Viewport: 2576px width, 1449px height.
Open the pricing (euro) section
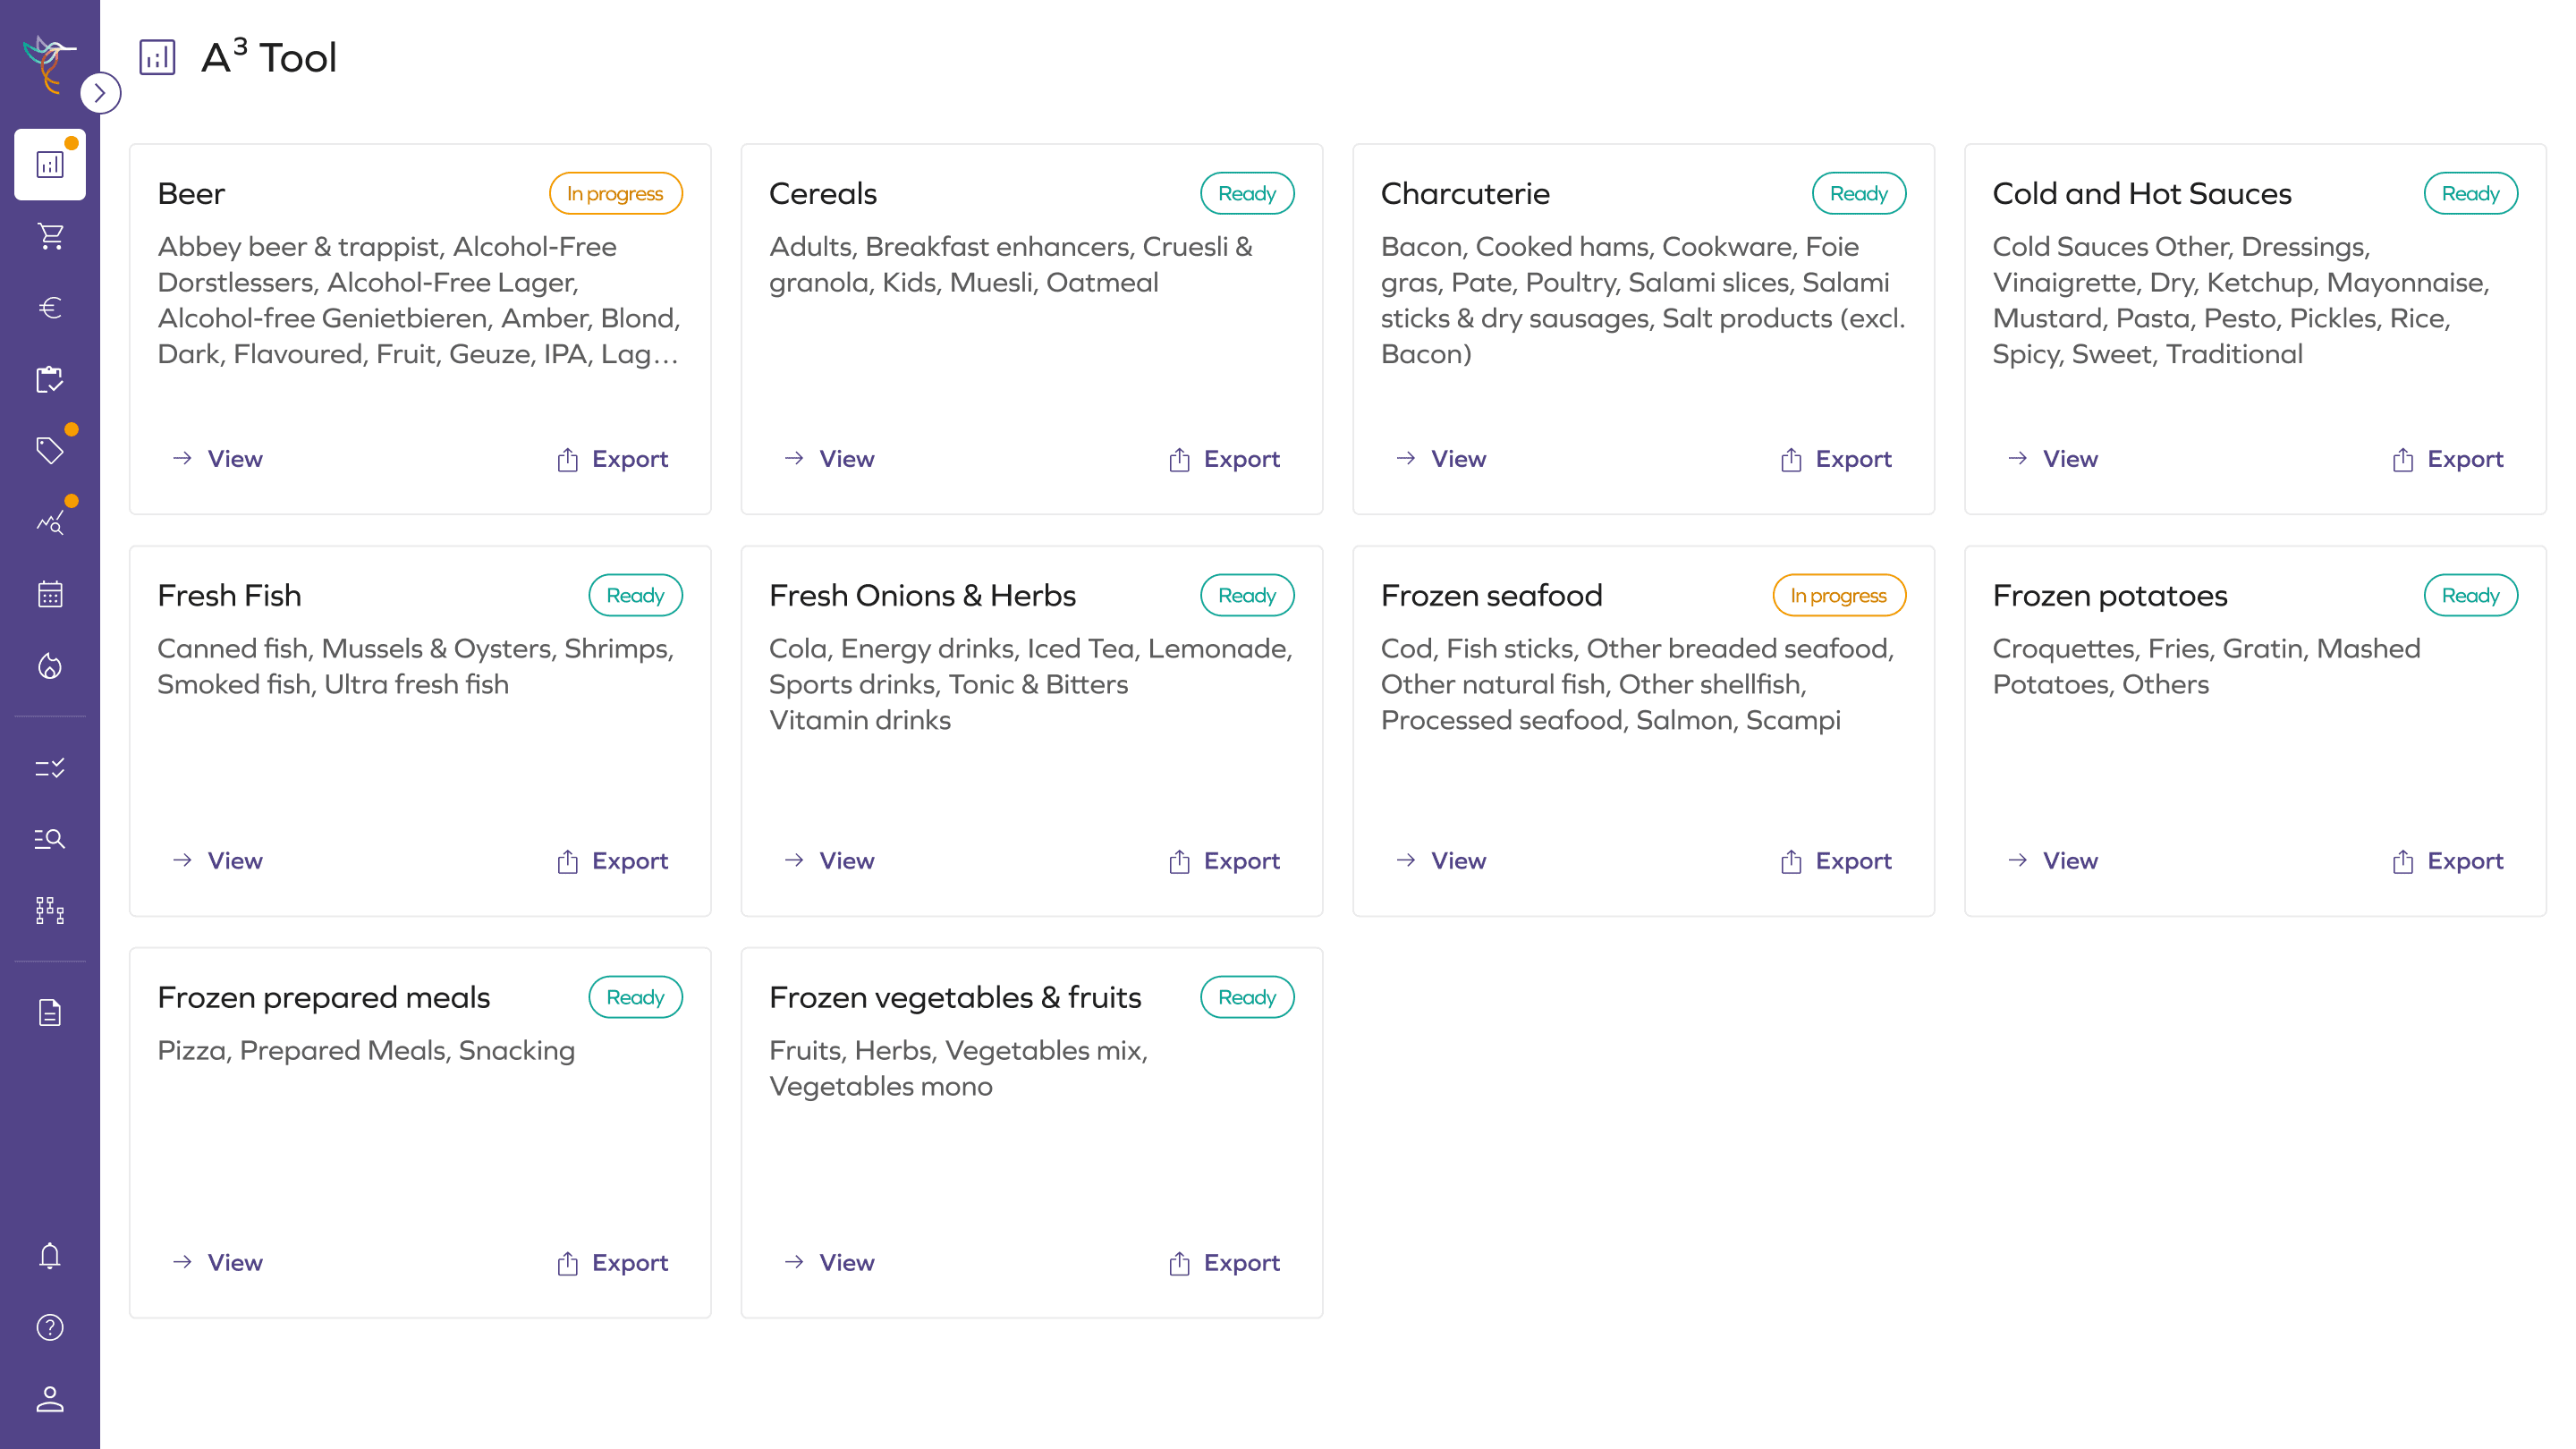(x=49, y=307)
